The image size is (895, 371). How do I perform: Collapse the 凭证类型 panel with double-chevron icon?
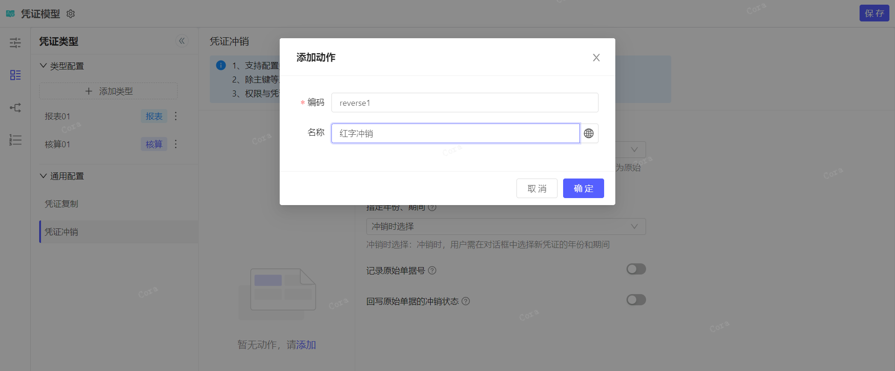tap(182, 41)
